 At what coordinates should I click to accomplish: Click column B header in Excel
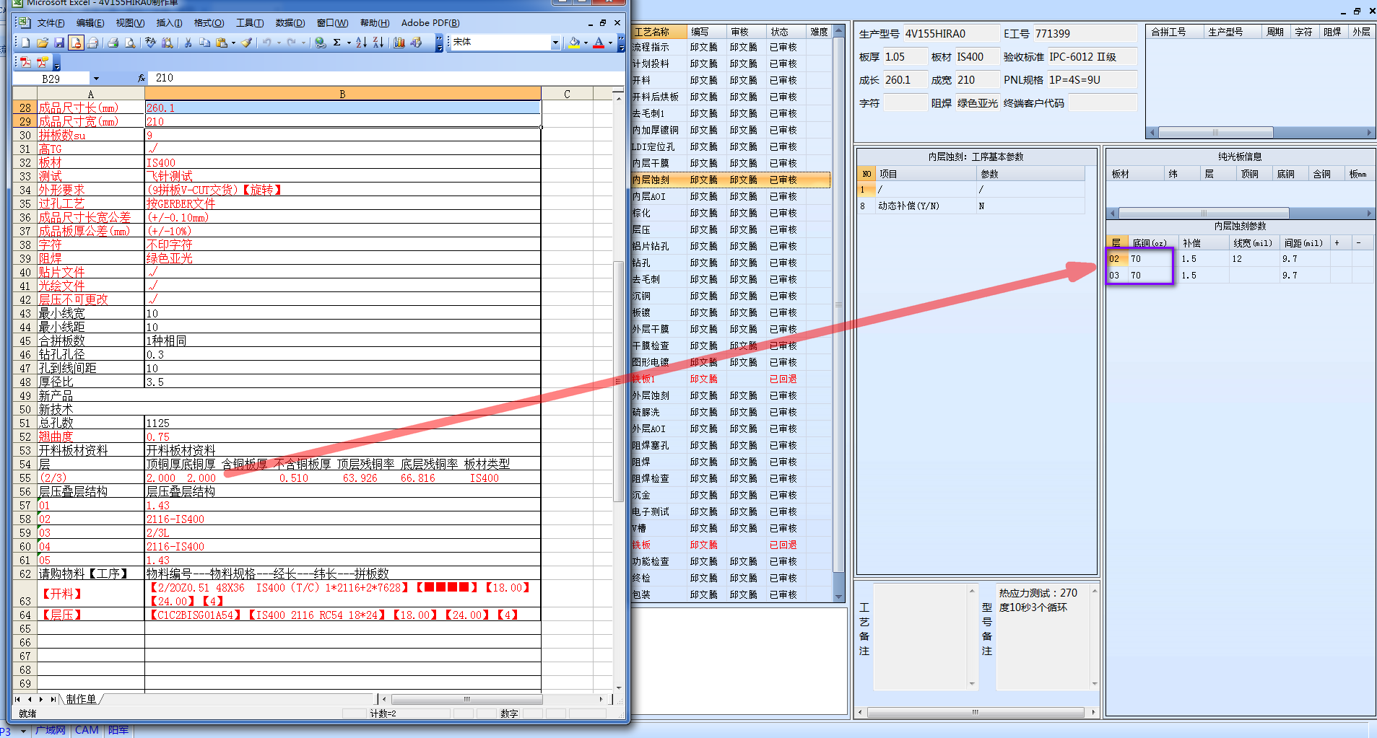point(342,94)
